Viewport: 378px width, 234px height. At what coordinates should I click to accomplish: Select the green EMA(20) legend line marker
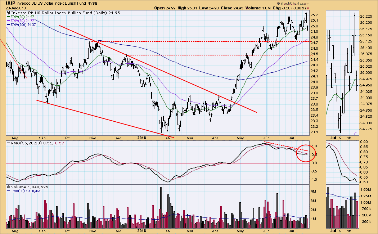(x=8, y=17)
